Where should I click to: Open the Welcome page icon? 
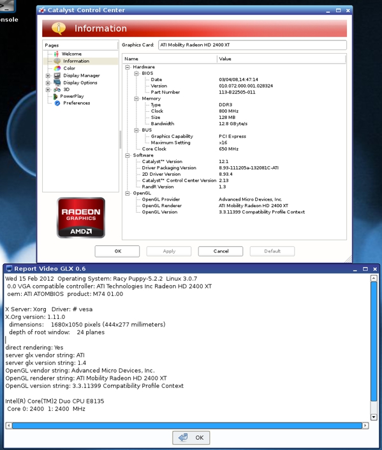[x=56, y=54]
